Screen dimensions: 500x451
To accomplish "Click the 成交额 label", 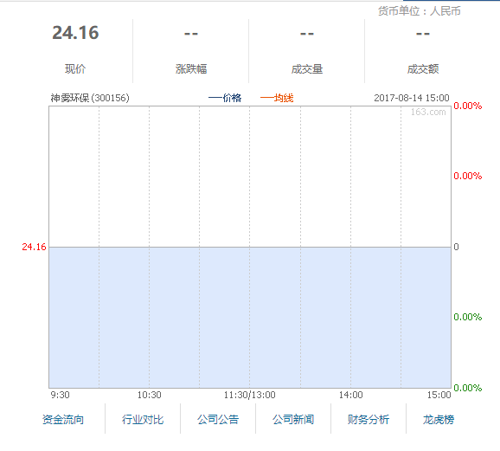I will 423,69.
